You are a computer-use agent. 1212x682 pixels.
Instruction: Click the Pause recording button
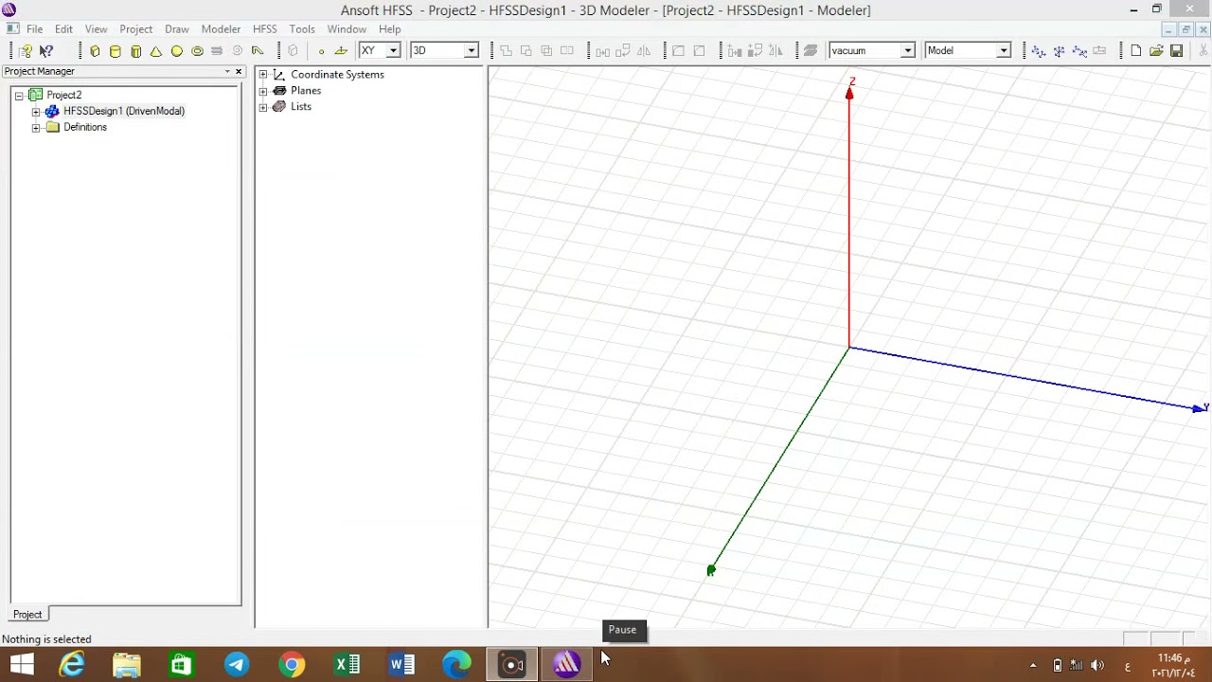click(x=622, y=630)
